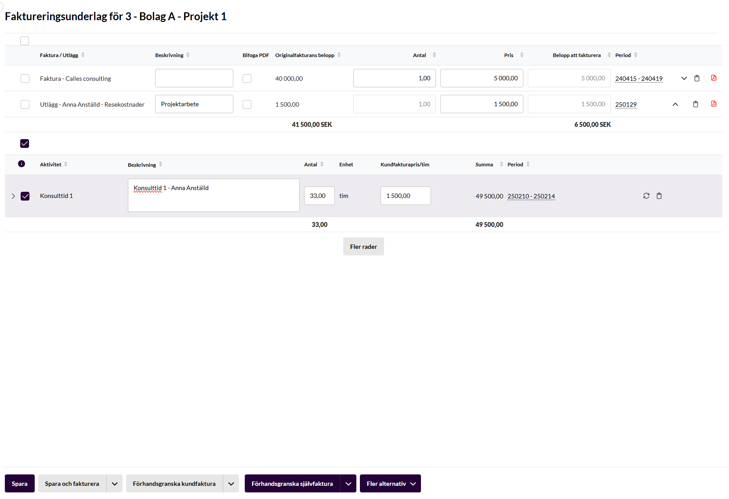
Task: Click the Spara button
Action: click(20, 484)
